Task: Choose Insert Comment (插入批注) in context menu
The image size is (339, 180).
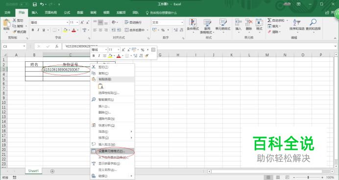Action: (x=113, y=144)
